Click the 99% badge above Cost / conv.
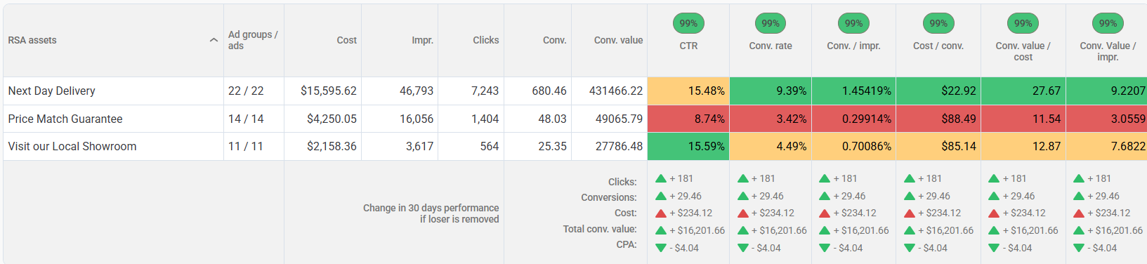The image size is (1147, 264). [938, 23]
